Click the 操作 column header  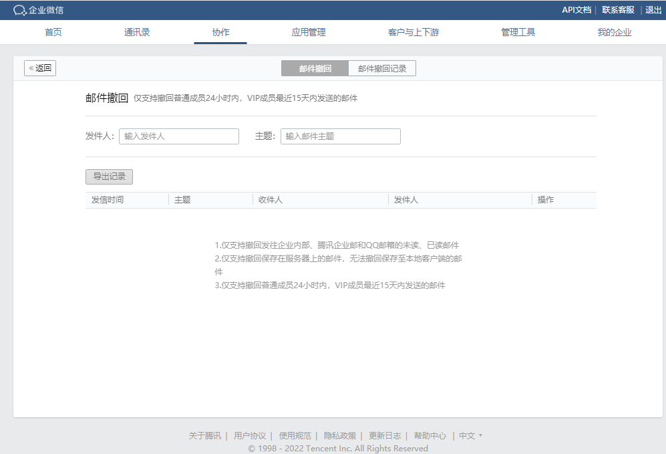(545, 200)
